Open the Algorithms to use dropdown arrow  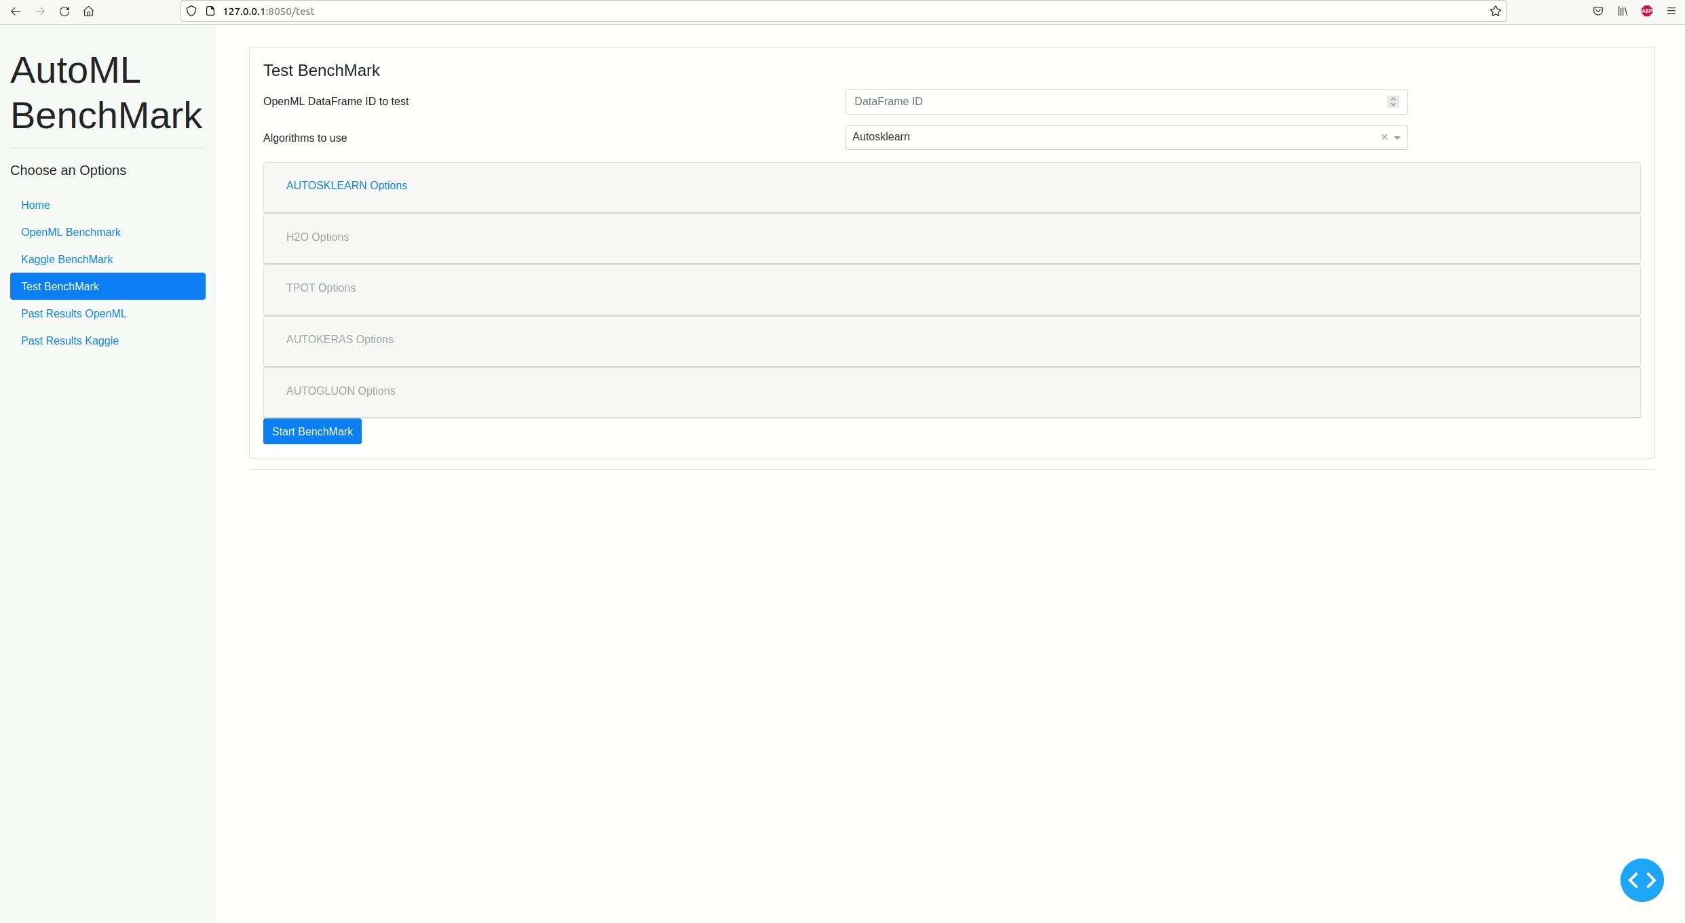1397,138
